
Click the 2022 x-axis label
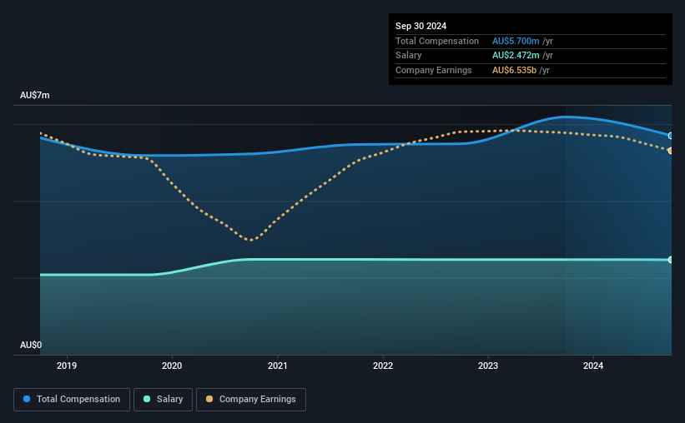click(383, 366)
